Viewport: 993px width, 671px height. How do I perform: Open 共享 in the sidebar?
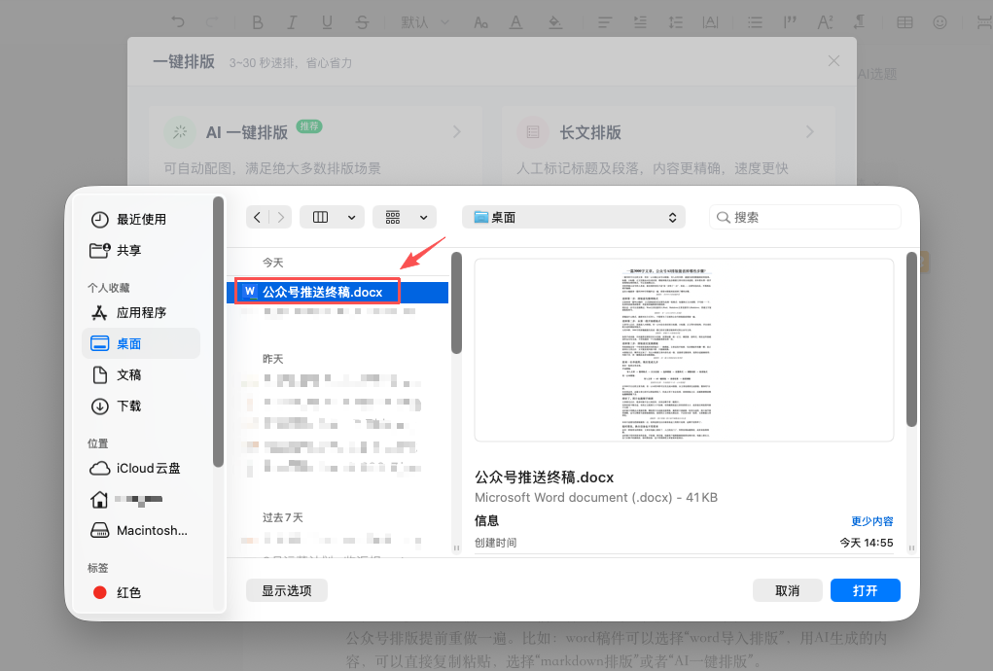pos(142,250)
